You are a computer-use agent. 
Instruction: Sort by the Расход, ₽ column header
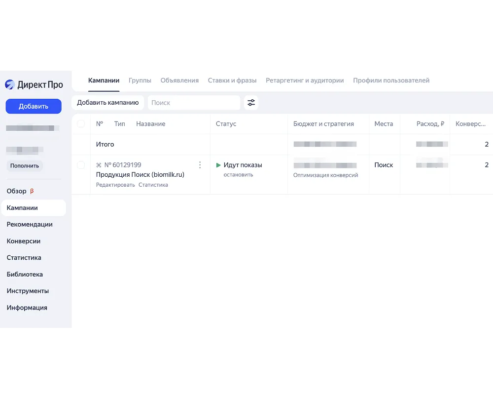pos(430,124)
